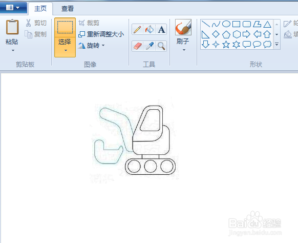
Task: Select the Color picker eyedropper tool
Action: (x=150, y=46)
